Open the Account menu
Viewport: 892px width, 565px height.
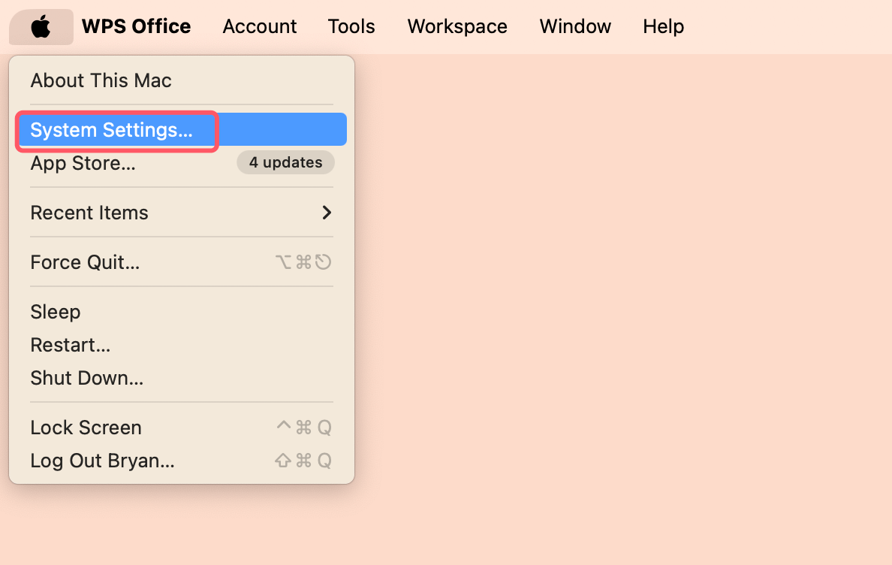[259, 27]
